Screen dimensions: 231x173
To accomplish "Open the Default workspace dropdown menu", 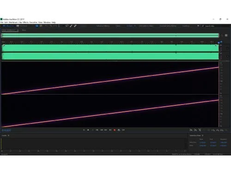I will (131, 26).
